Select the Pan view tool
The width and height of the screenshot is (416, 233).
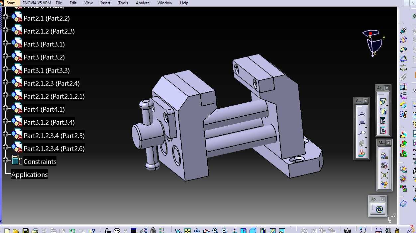(x=197, y=230)
